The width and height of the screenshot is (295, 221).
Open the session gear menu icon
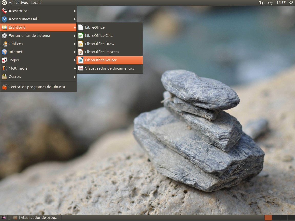291,3
